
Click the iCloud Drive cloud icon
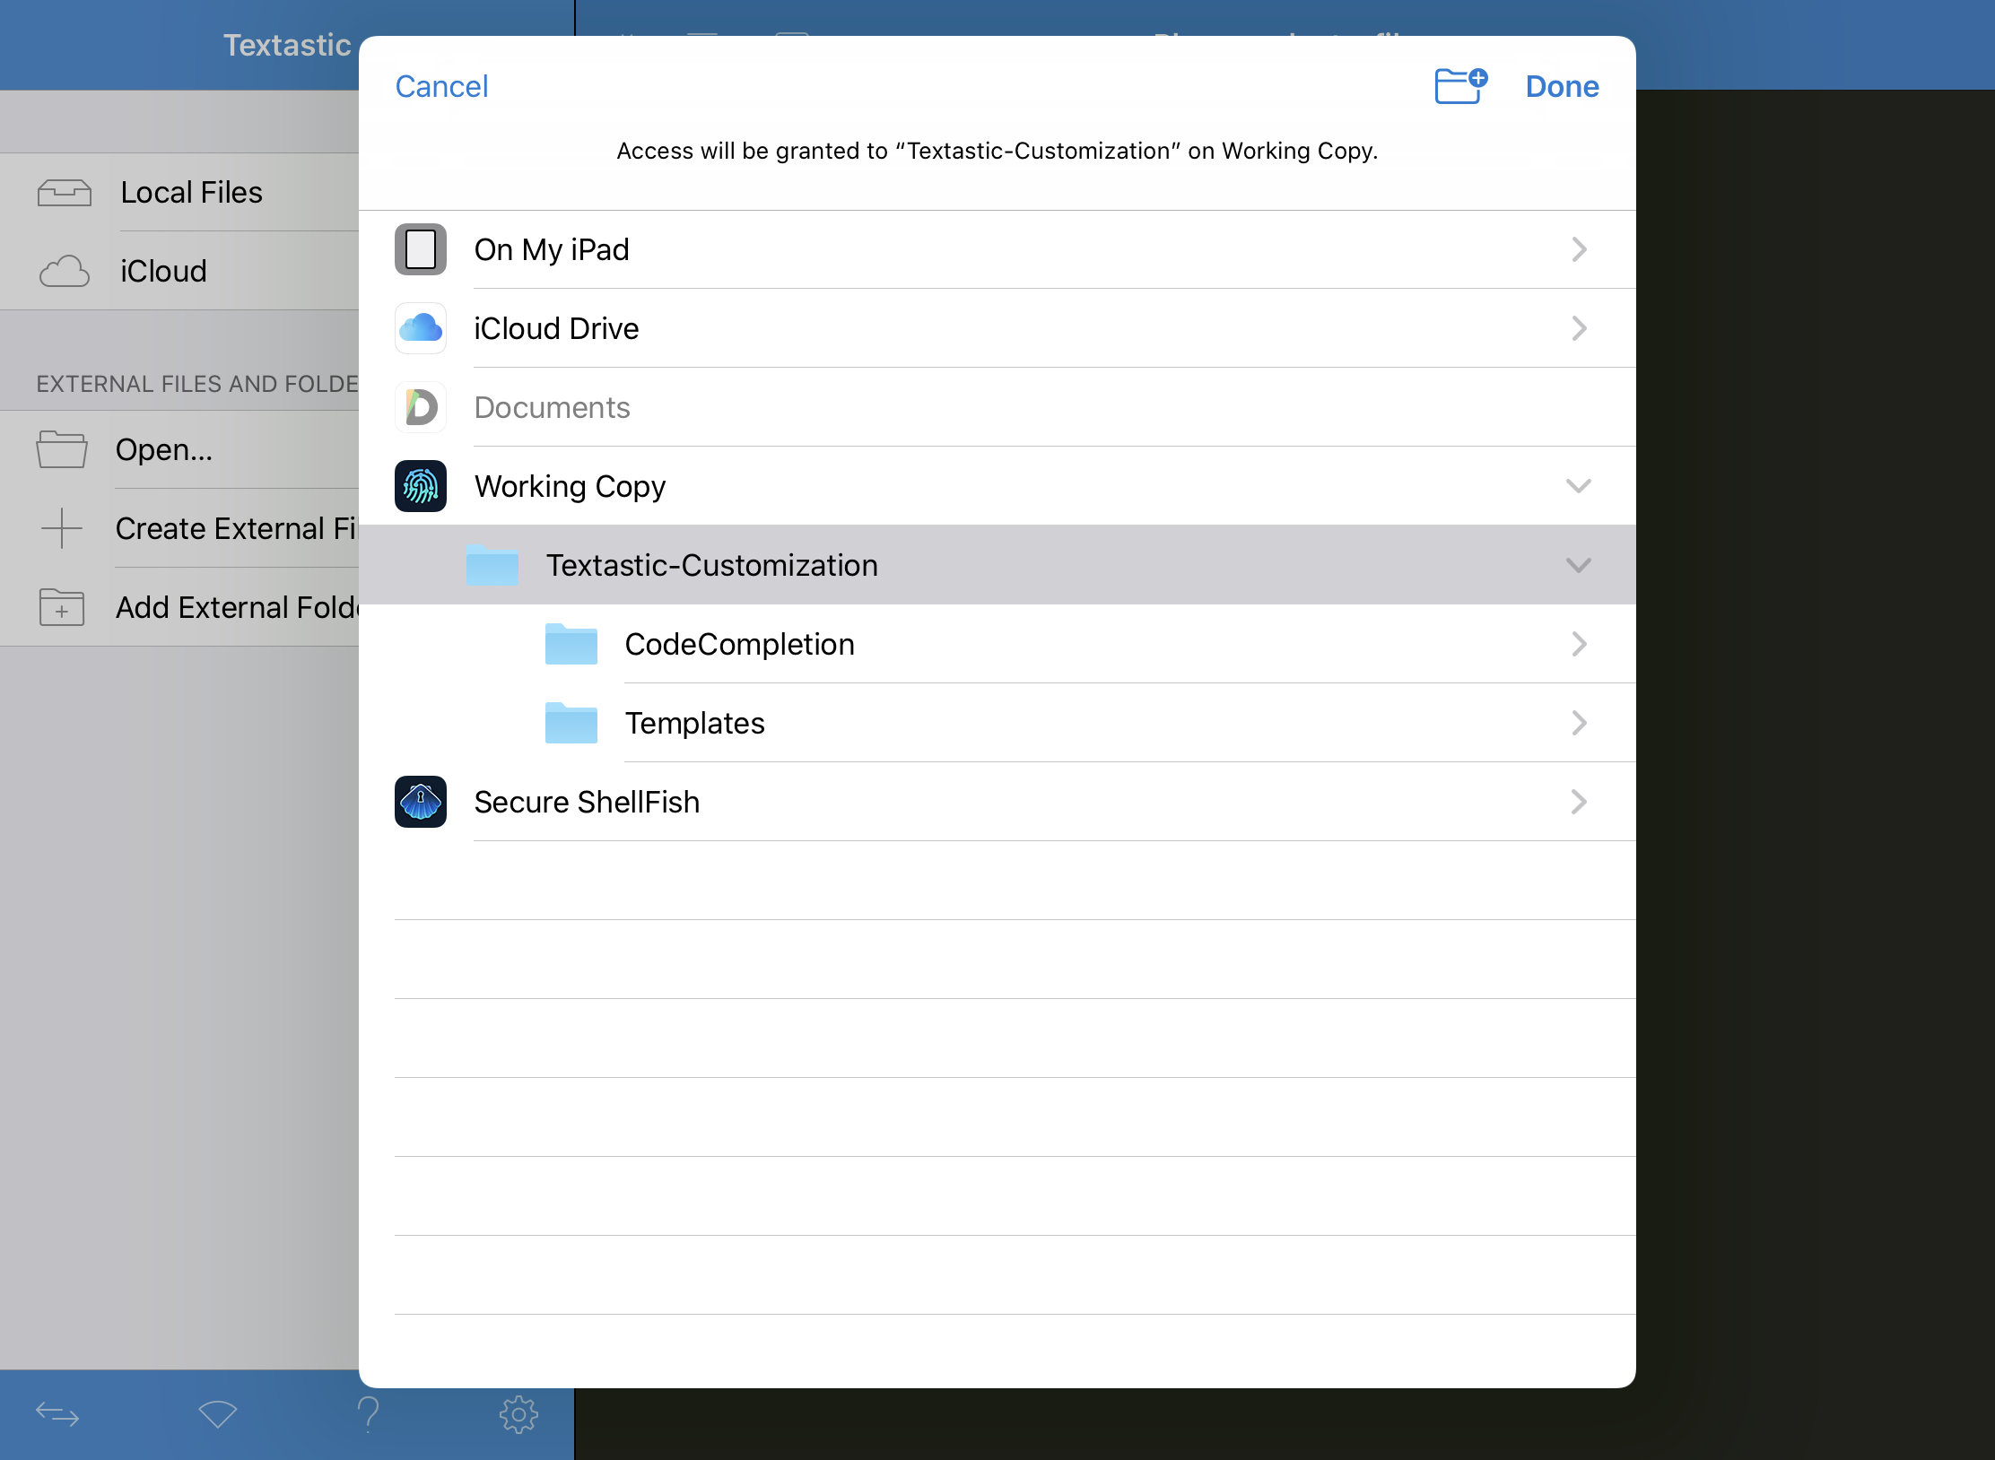[x=421, y=328]
